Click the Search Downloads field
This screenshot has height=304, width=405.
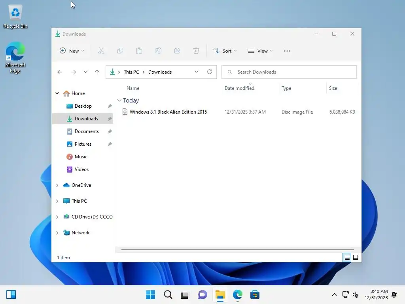click(x=289, y=72)
